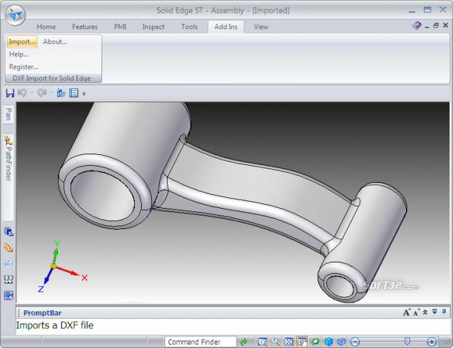The height and width of the screenshot is (348, 453).
Task: Customize the quick access toolbar dropdown
Action: pos(84,94)
